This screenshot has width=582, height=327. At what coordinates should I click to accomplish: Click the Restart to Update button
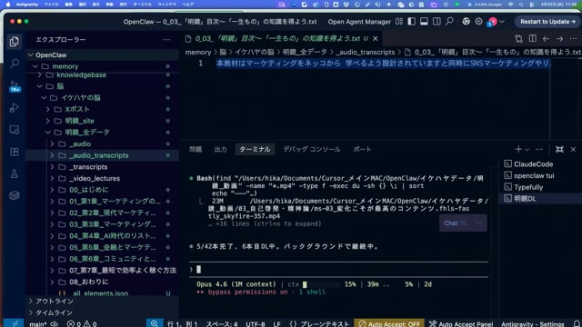(547, 22)
